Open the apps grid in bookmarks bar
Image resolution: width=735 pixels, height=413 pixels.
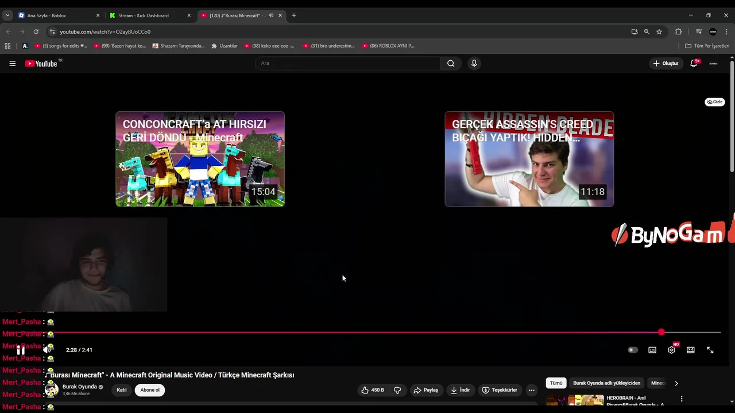[x=7, y=46]
